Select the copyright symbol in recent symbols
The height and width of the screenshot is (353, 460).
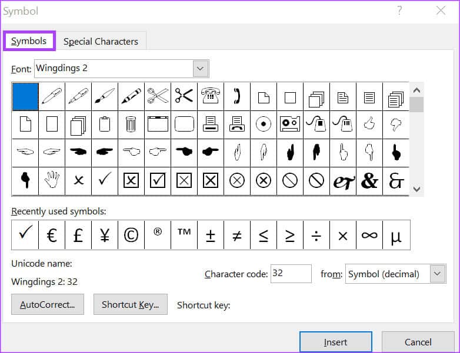pyautogui.click(x=131, y=235)
